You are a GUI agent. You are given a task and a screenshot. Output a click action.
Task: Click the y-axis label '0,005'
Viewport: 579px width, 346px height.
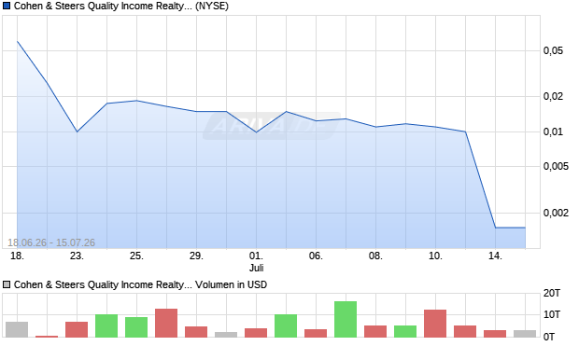[556, 166]
